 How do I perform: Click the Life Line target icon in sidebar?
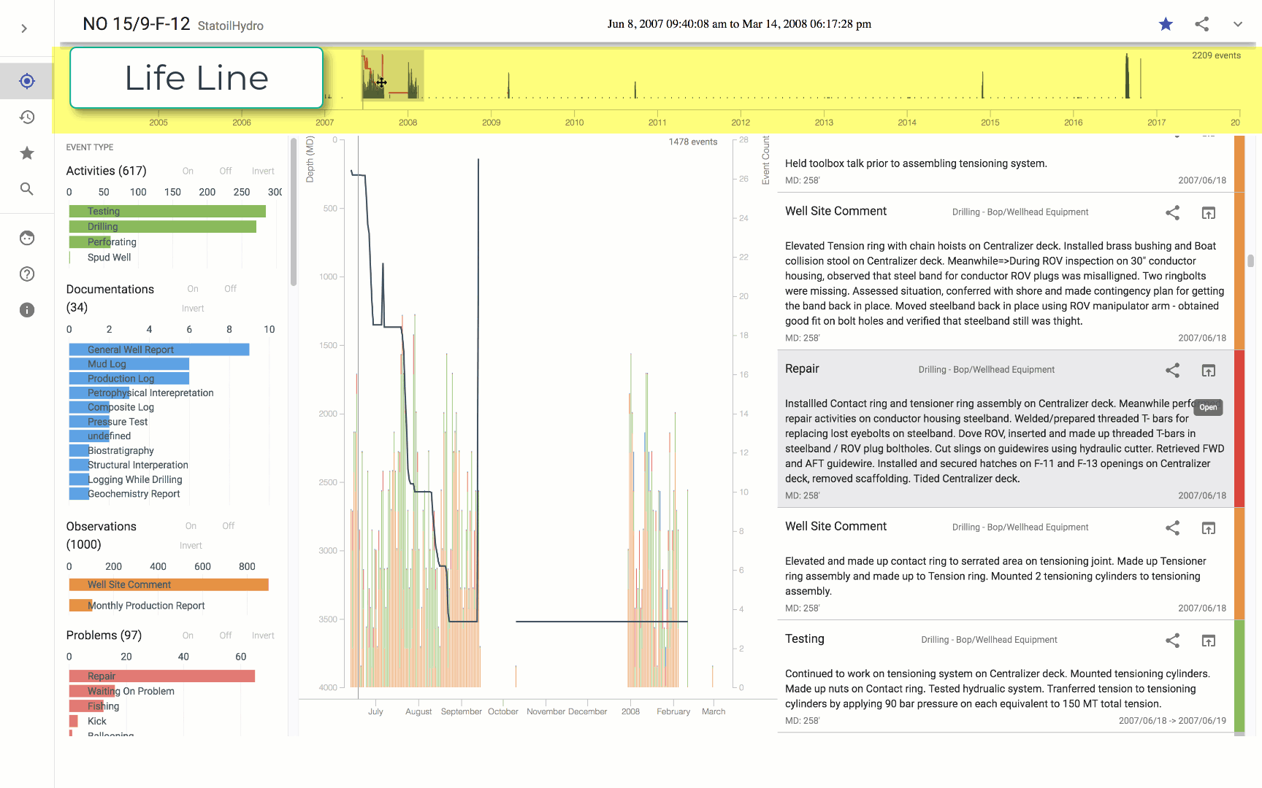click(27, 81)
